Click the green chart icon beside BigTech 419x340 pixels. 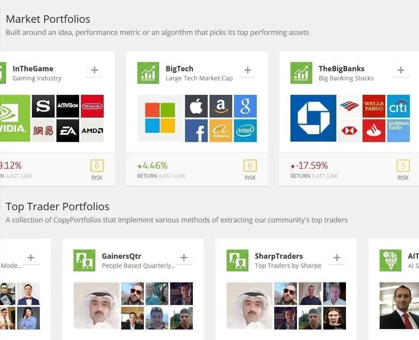click(x=148, y=73)
